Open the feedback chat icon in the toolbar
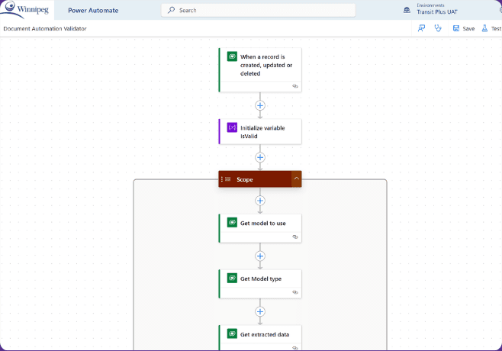 coord(421,28)
